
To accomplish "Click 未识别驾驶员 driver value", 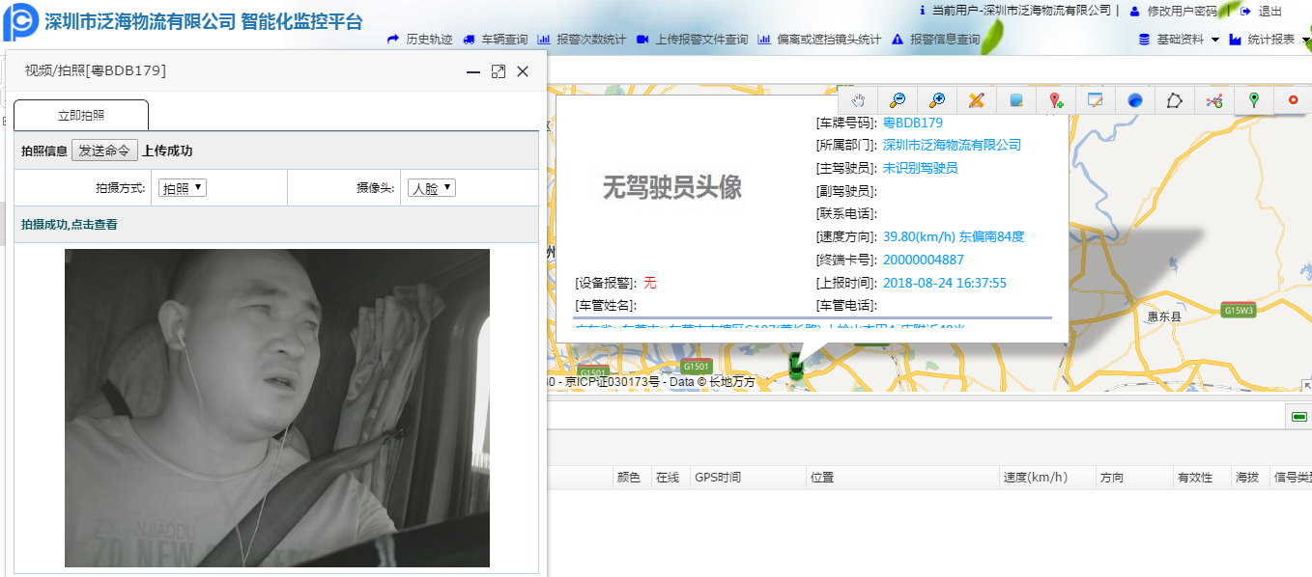I will pyautogui.click(x=921, y=168).
